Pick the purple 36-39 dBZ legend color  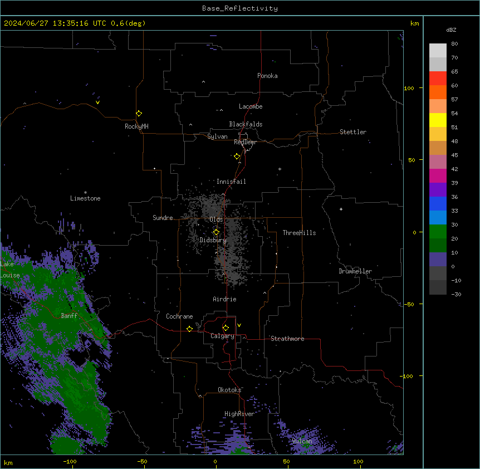(x=438, y=190)
